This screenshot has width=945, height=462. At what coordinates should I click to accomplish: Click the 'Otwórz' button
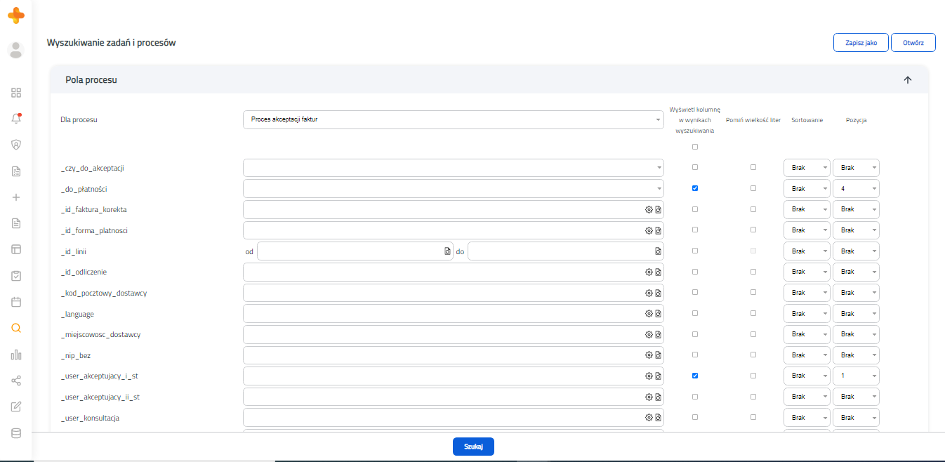[x=913, y=43]
